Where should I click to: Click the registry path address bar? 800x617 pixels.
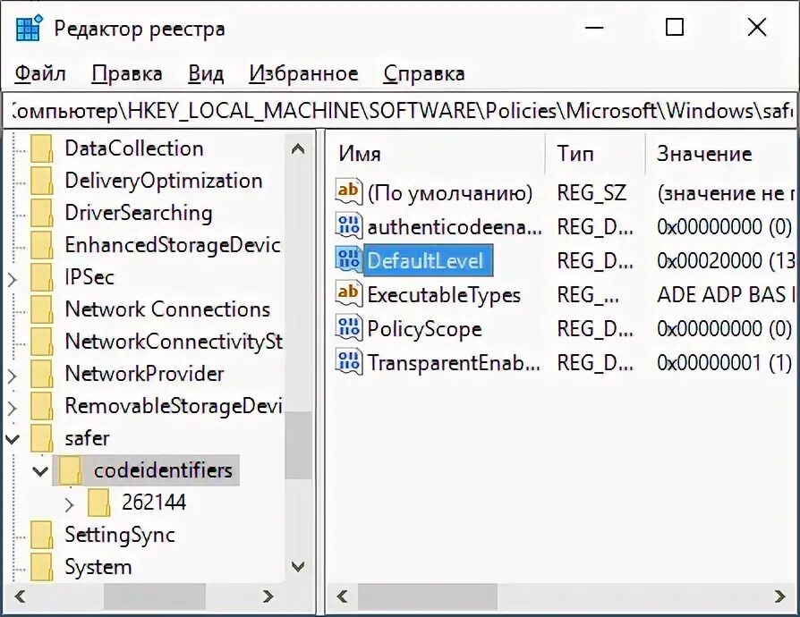tap(399, 110)
